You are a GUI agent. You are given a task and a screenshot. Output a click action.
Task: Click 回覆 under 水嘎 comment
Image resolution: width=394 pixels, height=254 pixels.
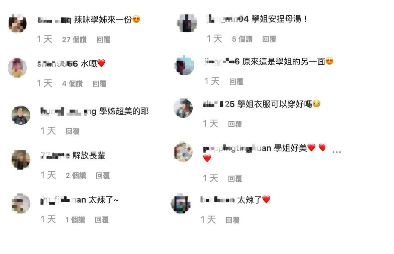(x=99, y=83)
